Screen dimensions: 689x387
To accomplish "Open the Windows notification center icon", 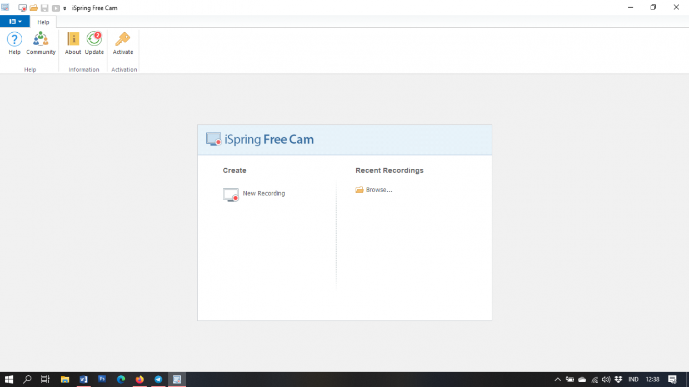I will point(672,380).
